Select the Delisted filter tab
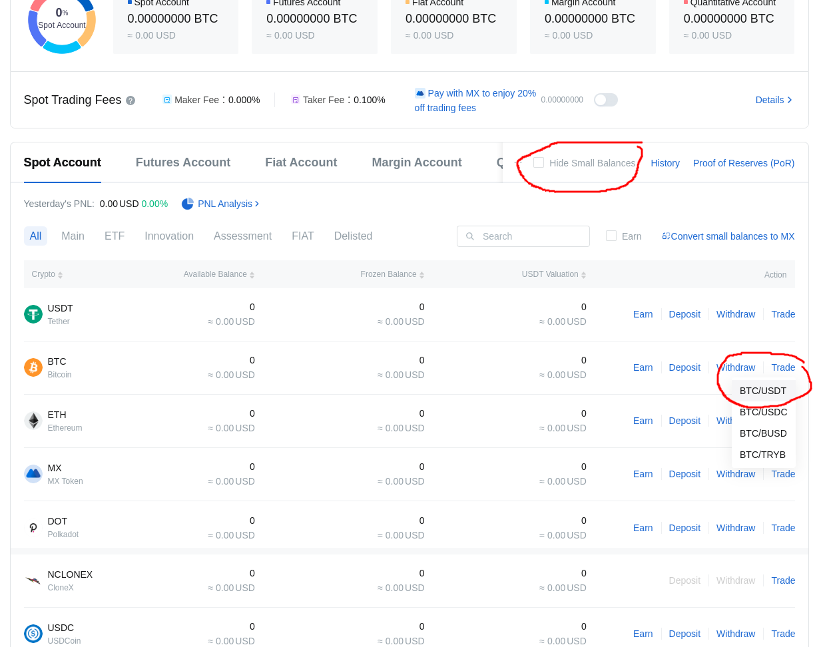Image resolution: width=819 pixels, height=647 pixels. (353, 236)
